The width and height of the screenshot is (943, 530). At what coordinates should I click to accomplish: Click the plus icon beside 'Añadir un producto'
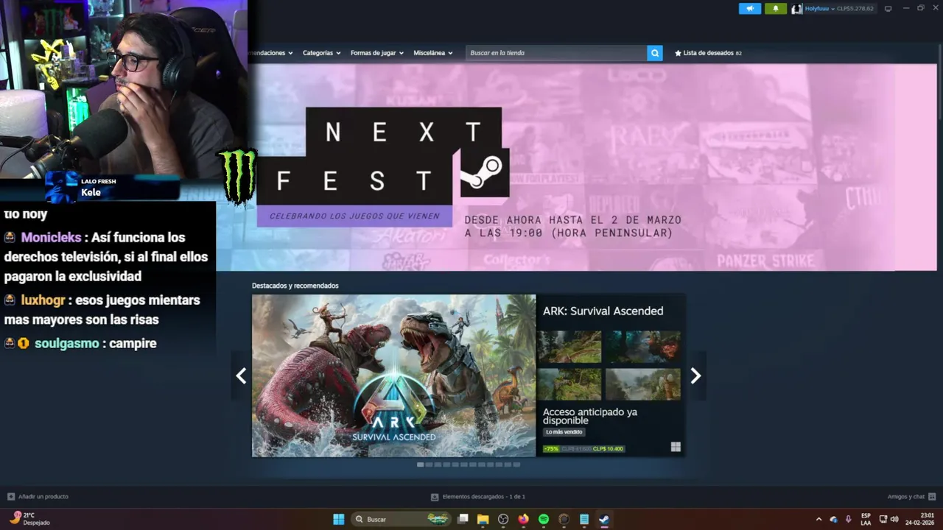(11, 497)
